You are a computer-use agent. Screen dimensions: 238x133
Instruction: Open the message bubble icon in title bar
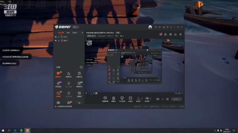click(159, 27)
